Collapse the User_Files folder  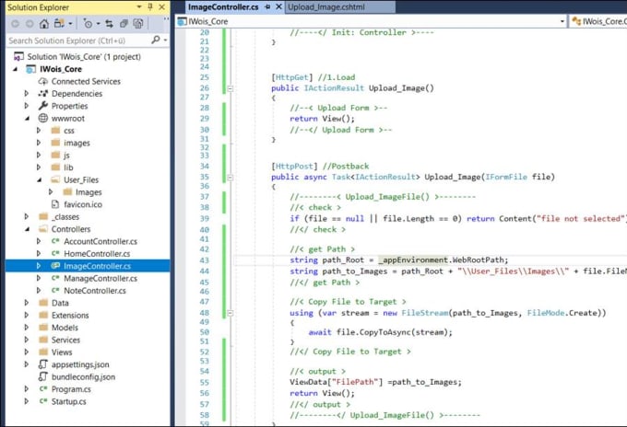click(39, 179)
